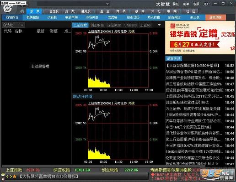
Task: Switch to the 创业板指 chart tab
Action: (x=97, y=25)
